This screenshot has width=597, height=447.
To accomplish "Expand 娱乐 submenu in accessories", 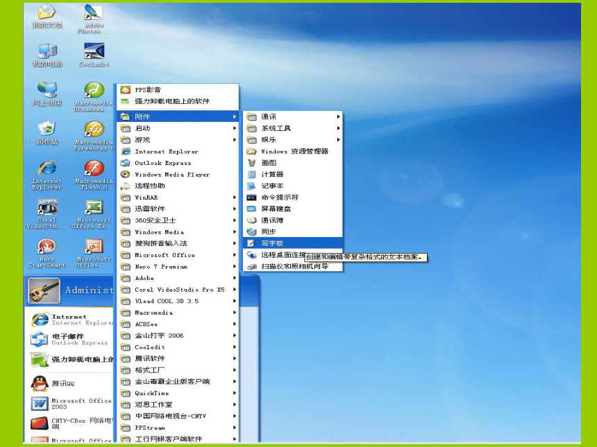I will [x=293, y=140].
